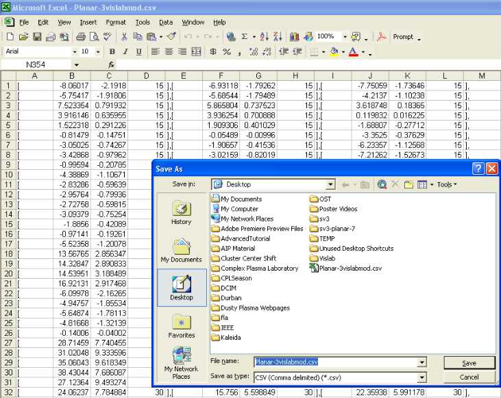Click the Fill Color bucket swatch
501x398 pixels.
[x=334, y=52]
